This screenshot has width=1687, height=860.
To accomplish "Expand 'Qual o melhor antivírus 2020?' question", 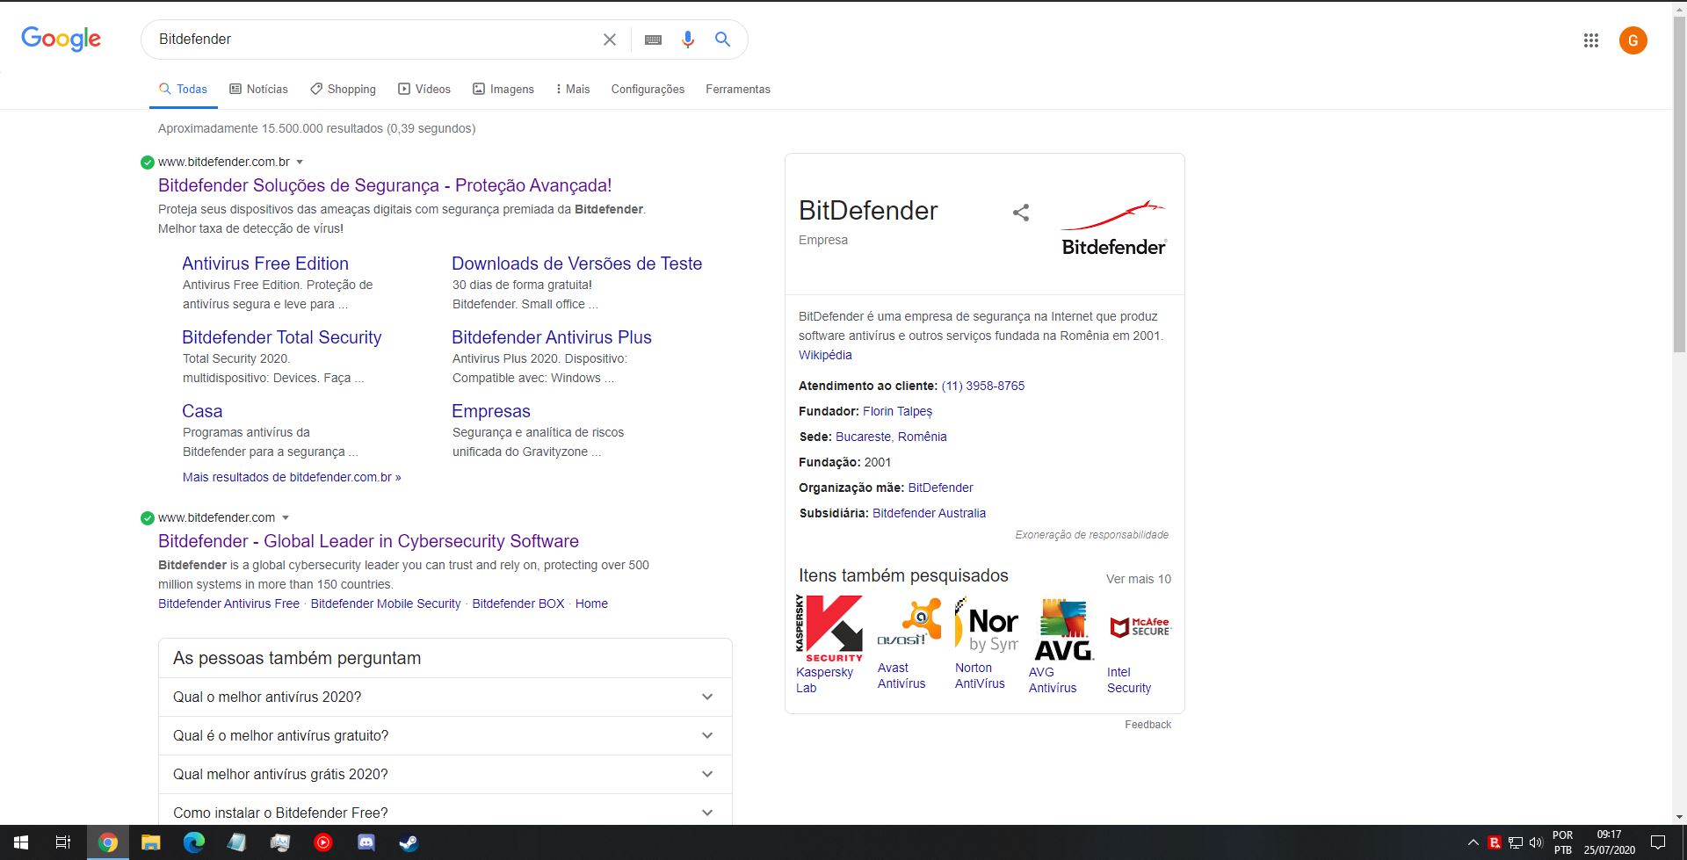I will click(445, 697).
